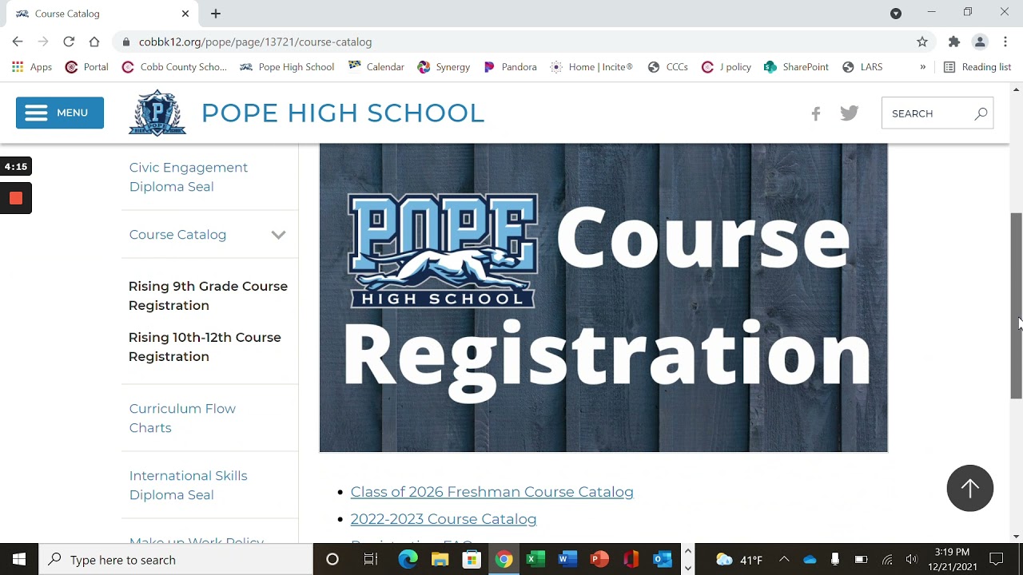The height and width of the screenshot is (575, 1023).
Task: Collapse the Course Catalog chevron
Action: pyautogui.click(x=278, y=235)
